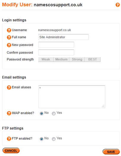This screenshot has width=121, height=156.
Task: Click help icon beside New password
Action: coord(9,45)
